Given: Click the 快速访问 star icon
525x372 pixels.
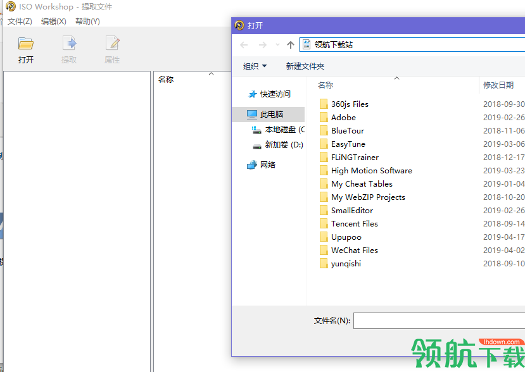Looking at the screenshot, I should pos(253,94).
